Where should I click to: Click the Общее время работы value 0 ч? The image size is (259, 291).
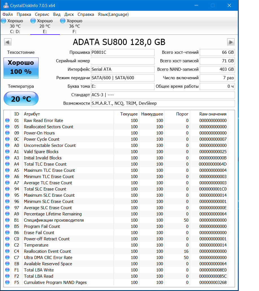click(217, 86)
